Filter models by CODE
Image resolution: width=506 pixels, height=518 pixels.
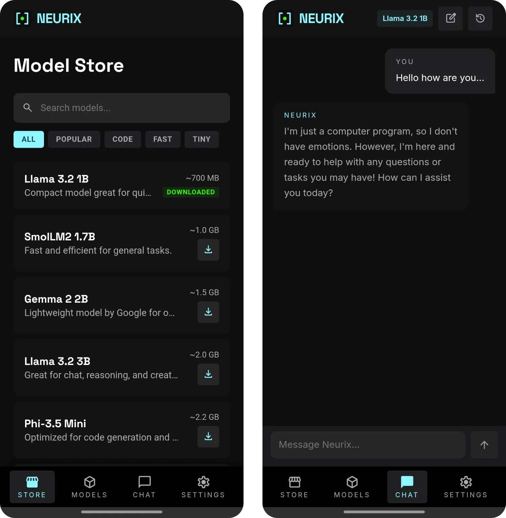click(x=123, y=139)
